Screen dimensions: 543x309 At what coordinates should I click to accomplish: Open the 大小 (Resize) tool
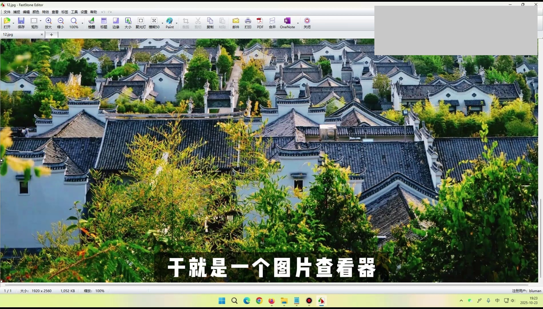point(128,23)
